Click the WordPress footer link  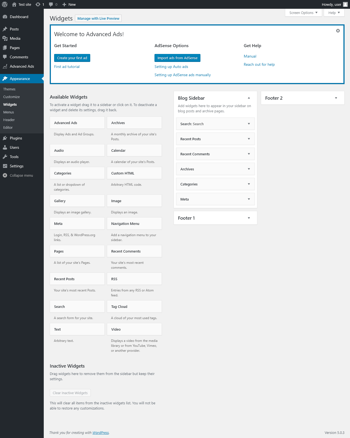coord(101,433)
